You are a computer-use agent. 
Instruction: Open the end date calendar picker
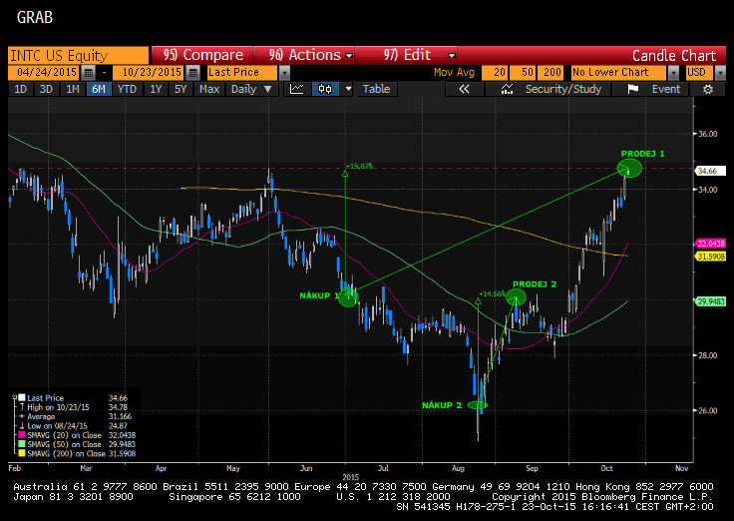[192, 73]
